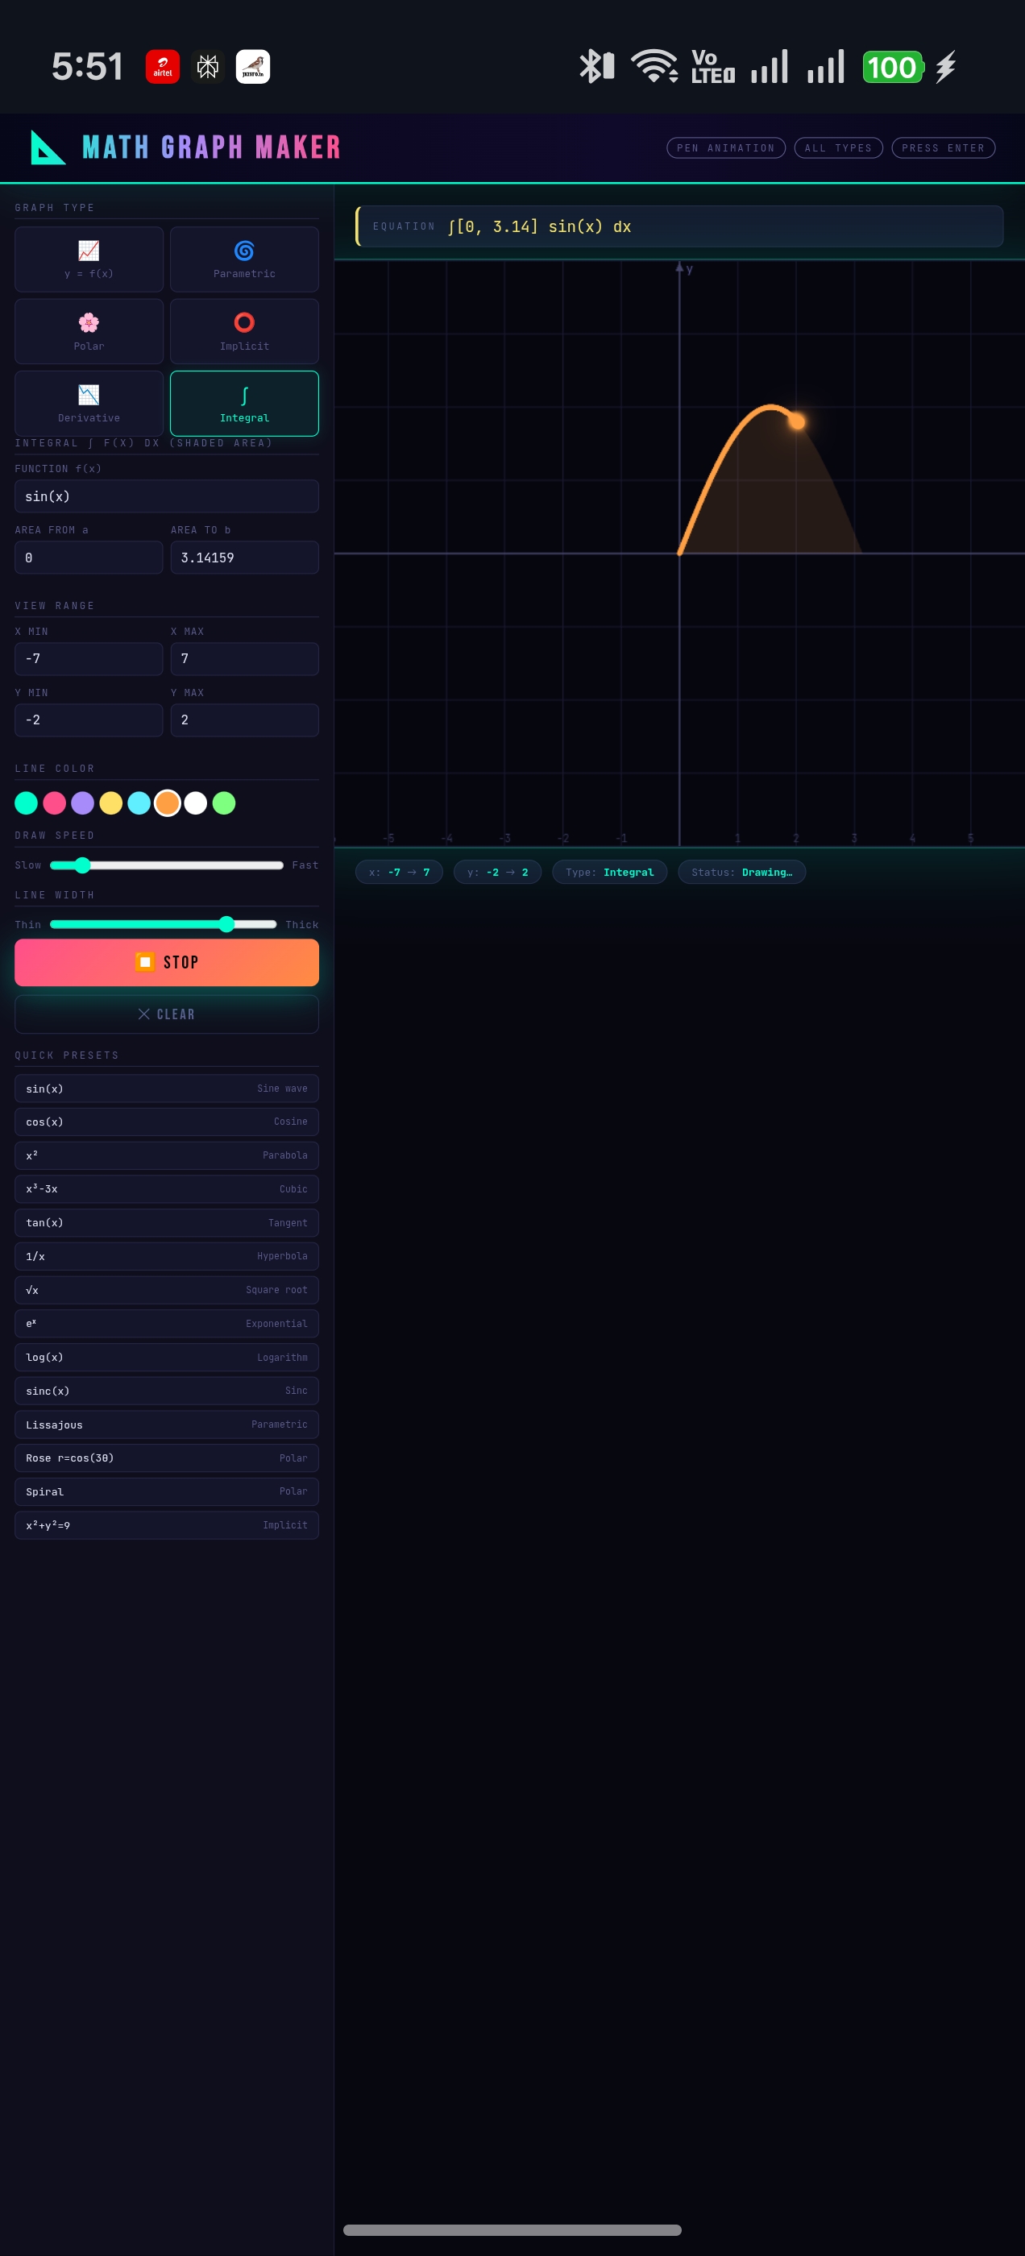Load the sin(x) Sine wave preset
The width and height of the screenshot is (1025, 2256).
[167, 1088]
